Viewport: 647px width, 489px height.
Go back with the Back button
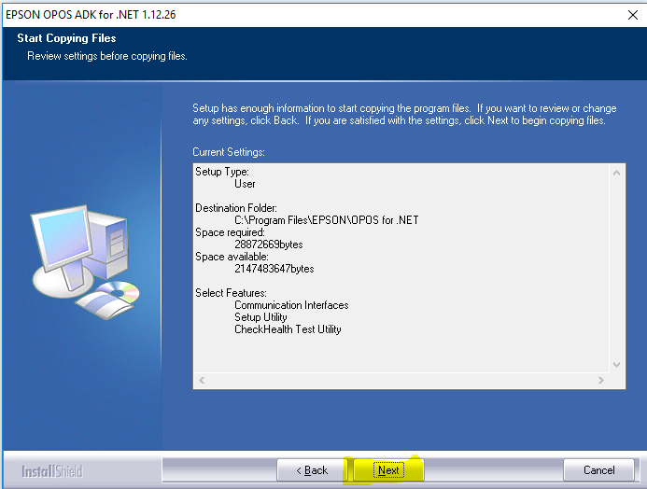click(312, 470)
